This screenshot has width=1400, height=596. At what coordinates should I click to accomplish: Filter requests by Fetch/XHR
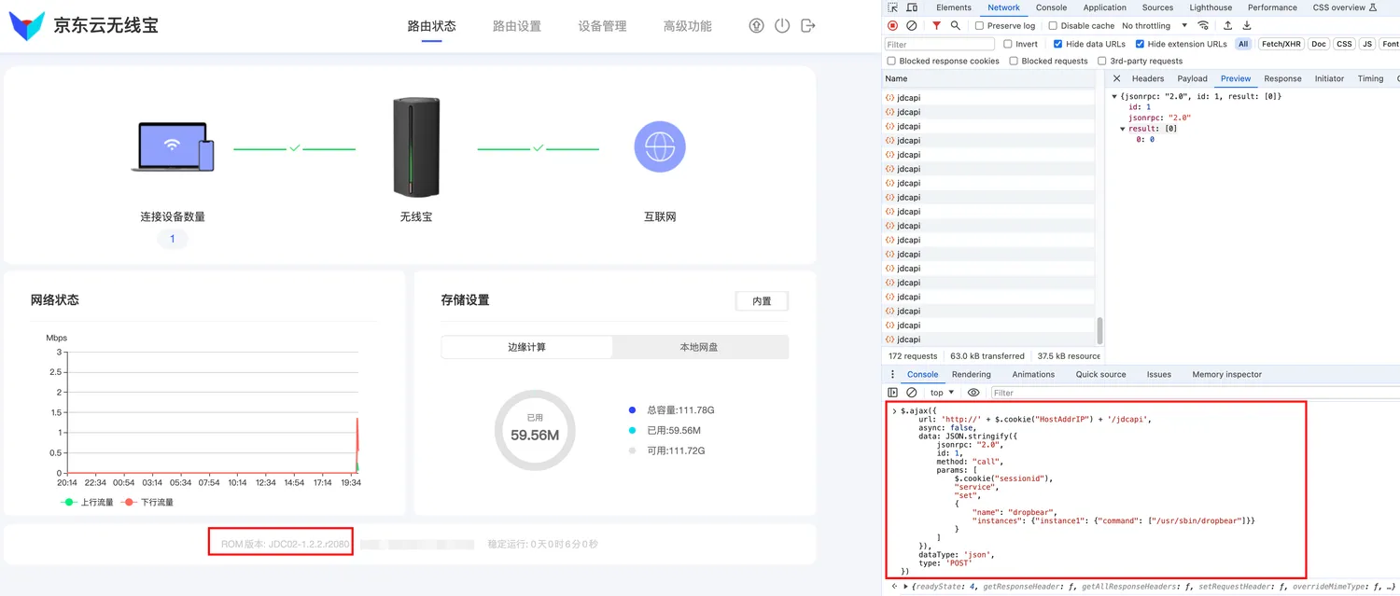(1281, 44)
